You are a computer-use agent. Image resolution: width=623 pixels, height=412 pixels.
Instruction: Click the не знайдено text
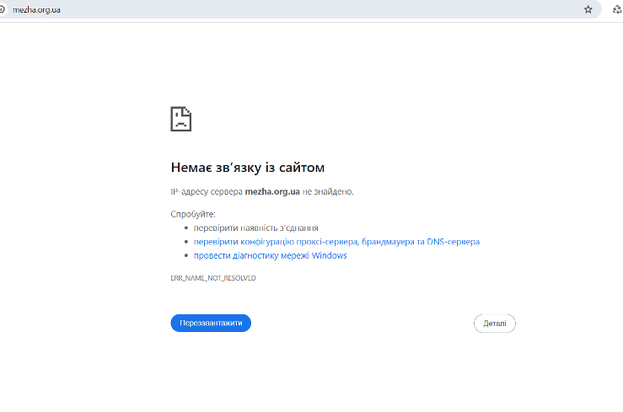(x=328, y=191)
